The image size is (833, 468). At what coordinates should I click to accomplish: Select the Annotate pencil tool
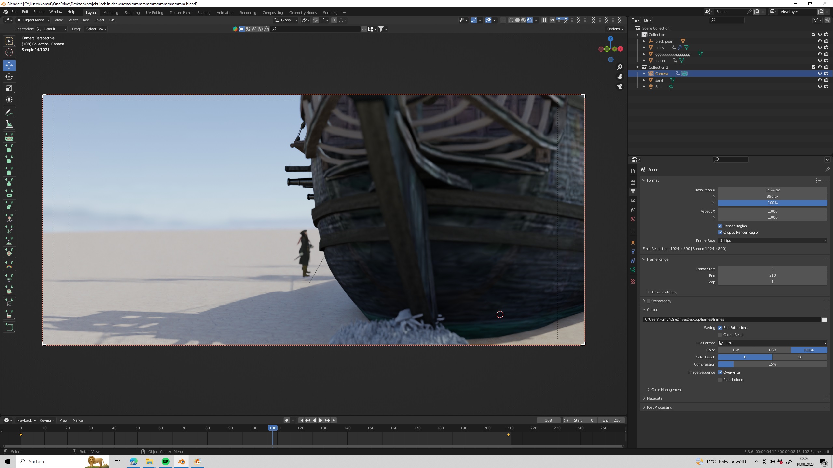tap(9, 113)
